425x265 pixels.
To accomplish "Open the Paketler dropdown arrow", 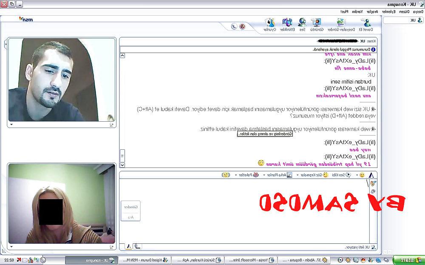I will (x=235, y=175).
